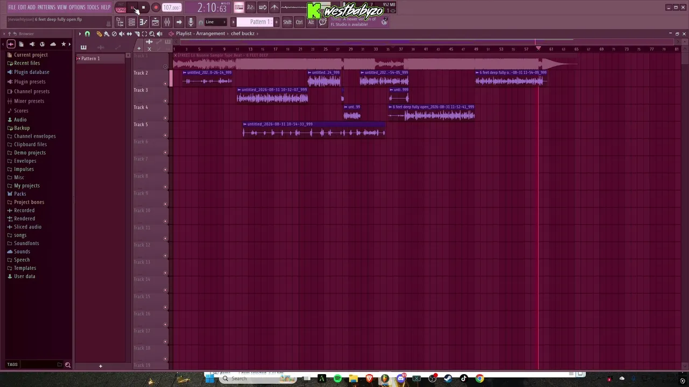Select Pattern 1 in the picker panel
This screenshot has width=689, height=387.
(101, 59)
